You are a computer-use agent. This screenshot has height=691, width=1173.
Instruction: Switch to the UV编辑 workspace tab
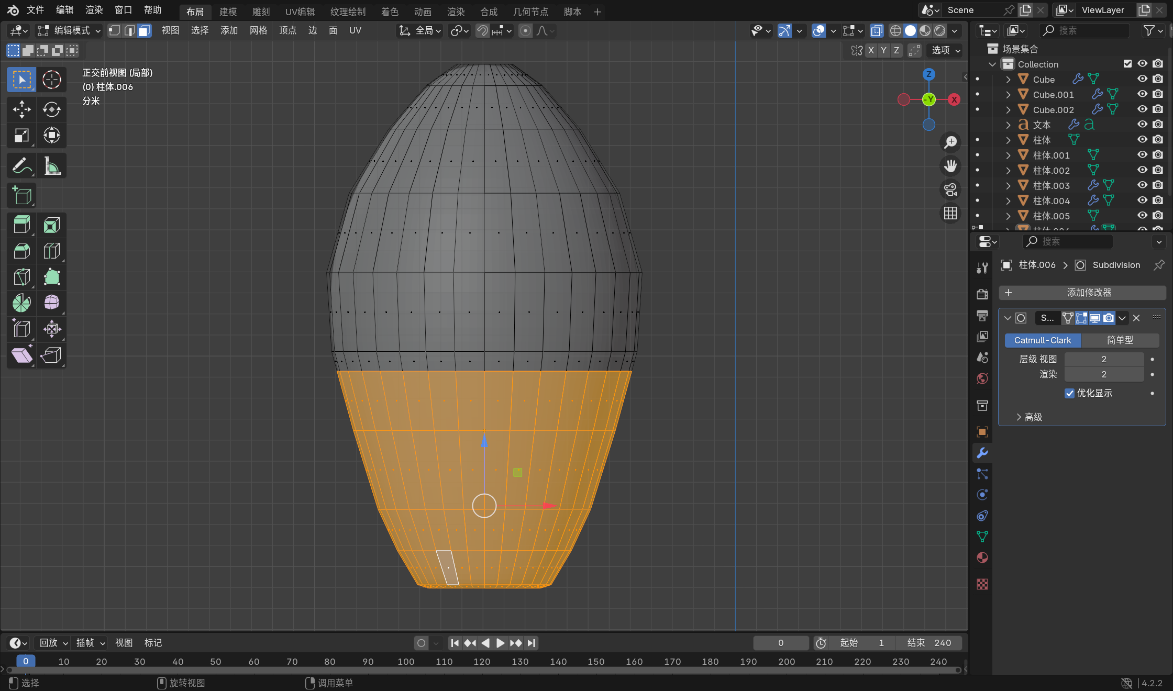coord(300,12)
